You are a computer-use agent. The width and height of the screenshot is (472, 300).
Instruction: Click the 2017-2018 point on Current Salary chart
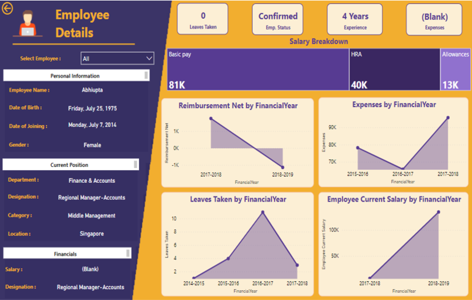pos(370,278)
